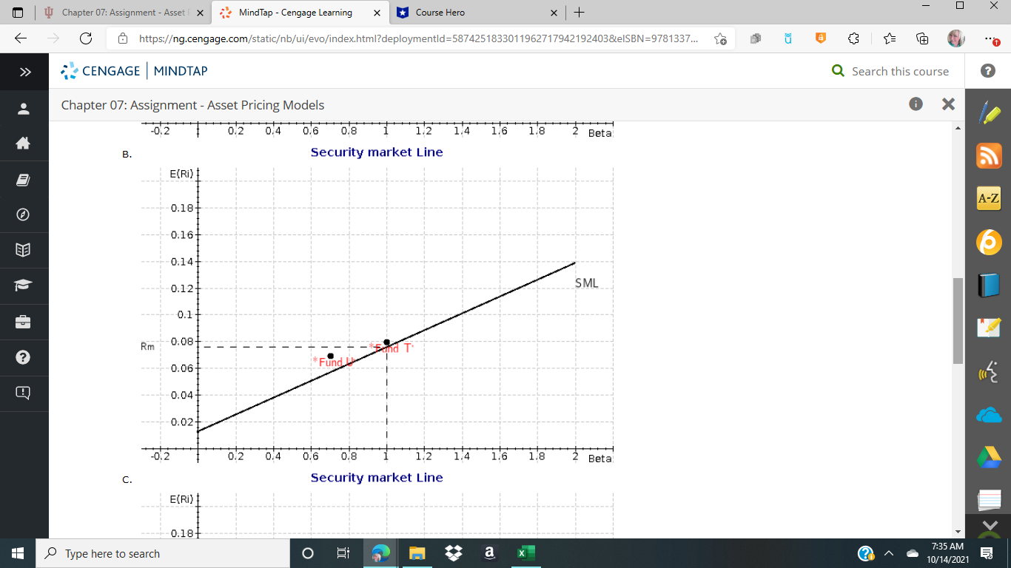The width and height of the screenshot is (1011, 568).
Task: Open the book icon in the left sidebar
Action: [x=24, y=180]
